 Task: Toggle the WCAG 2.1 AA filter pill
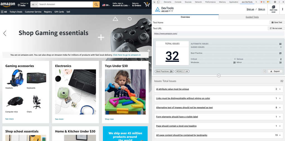coord(182,71)
